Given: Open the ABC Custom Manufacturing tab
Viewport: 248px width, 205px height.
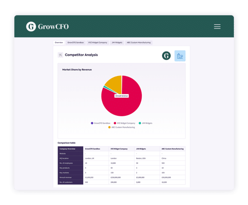Looking at the screenshot, I should coord(139,43).
